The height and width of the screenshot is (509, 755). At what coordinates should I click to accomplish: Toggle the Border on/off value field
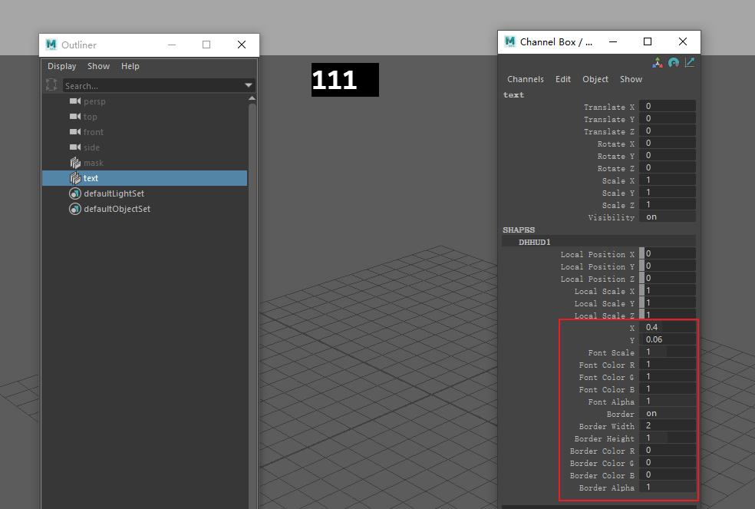click(x=668, y=414)
